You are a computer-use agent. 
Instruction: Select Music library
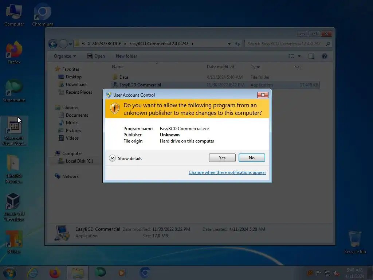pos(71,122)
